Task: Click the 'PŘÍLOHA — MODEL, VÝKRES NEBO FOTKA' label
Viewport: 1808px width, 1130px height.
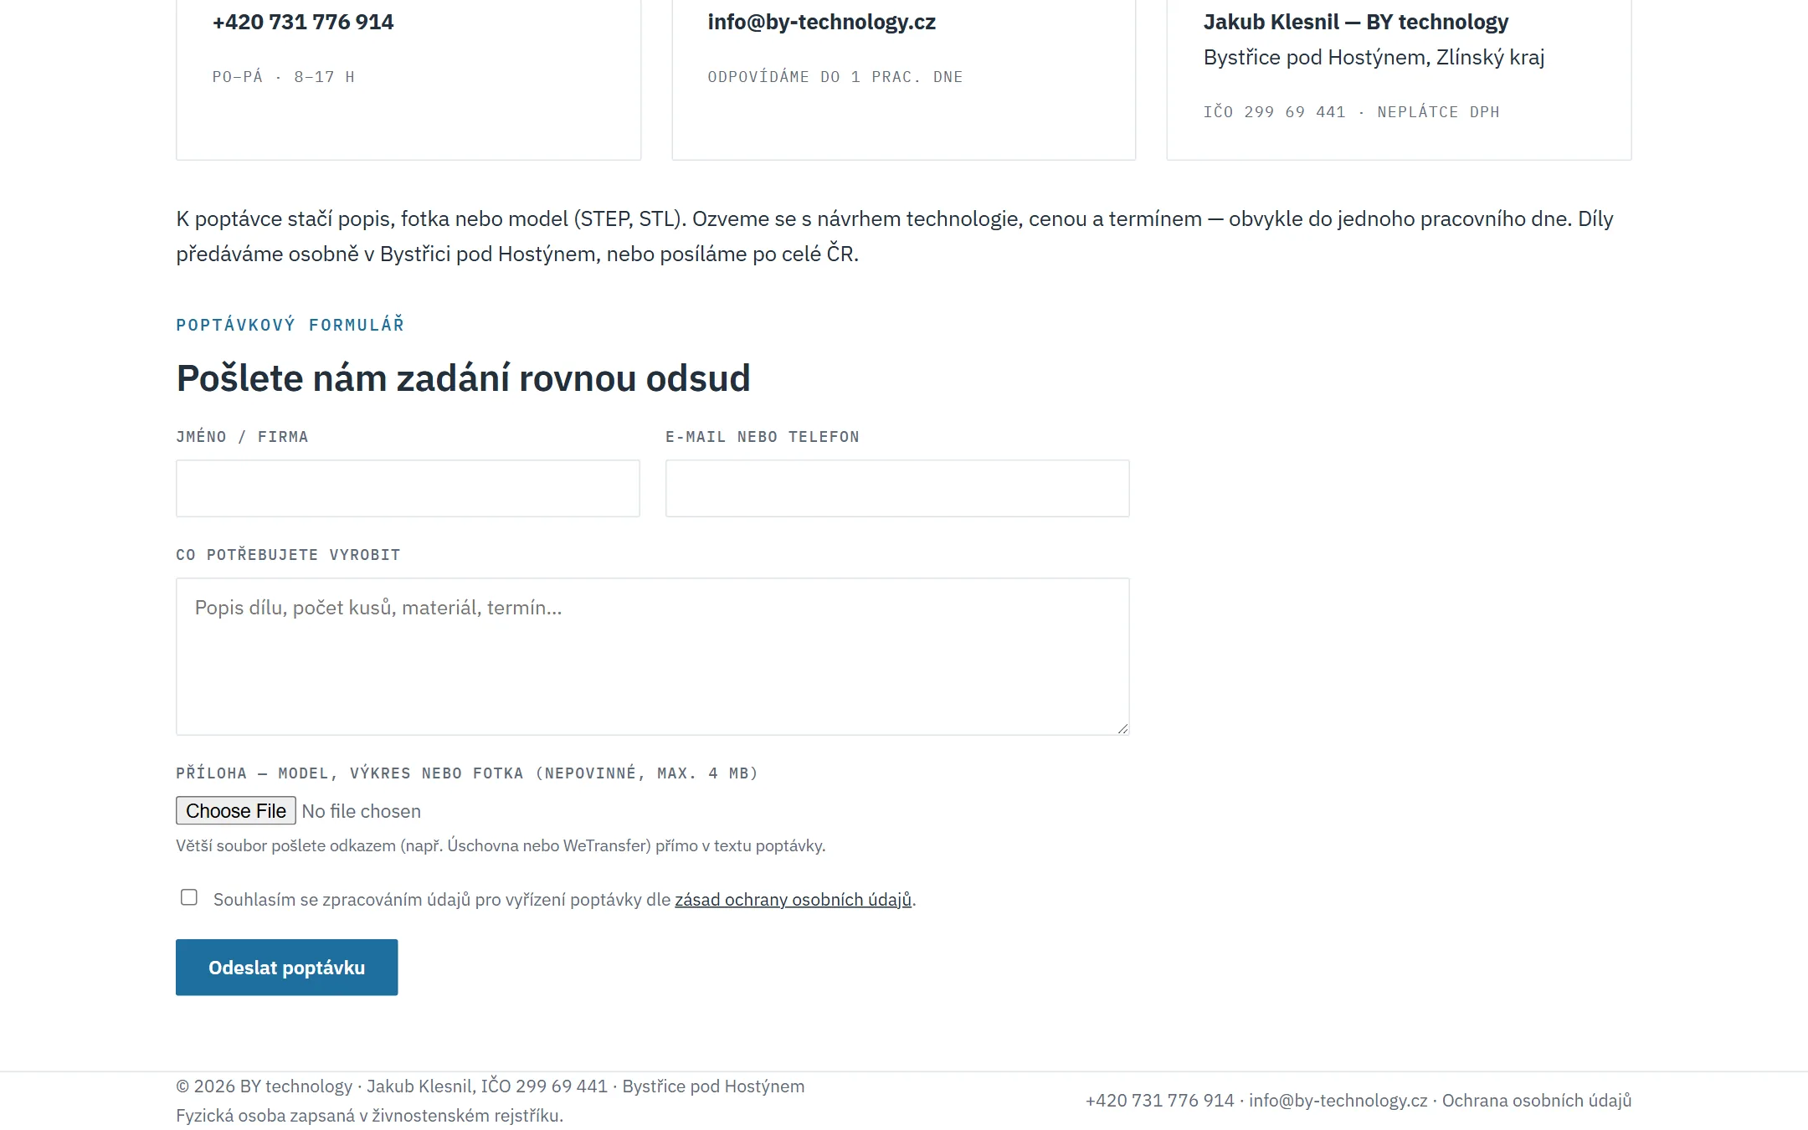Action: [x=466, y=773]
